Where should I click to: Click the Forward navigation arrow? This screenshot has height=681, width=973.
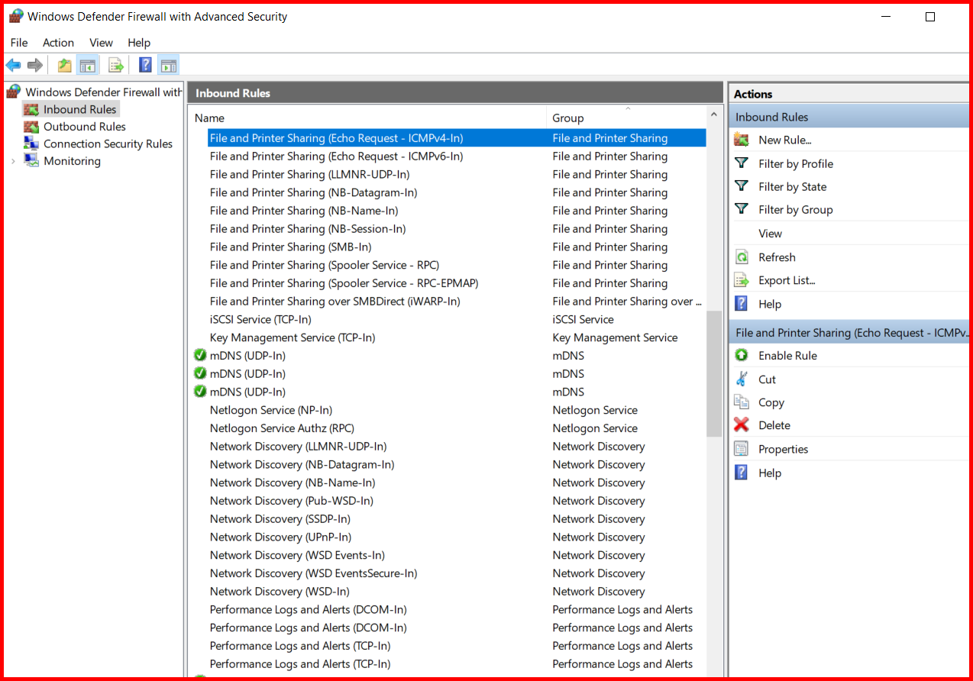35,65
